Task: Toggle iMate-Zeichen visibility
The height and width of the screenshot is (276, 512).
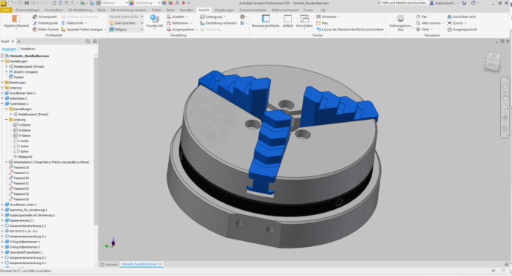Action: tap(45, 29)
